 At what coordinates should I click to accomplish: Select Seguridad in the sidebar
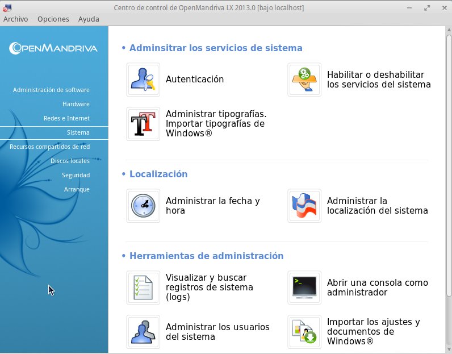pos(76,175)
